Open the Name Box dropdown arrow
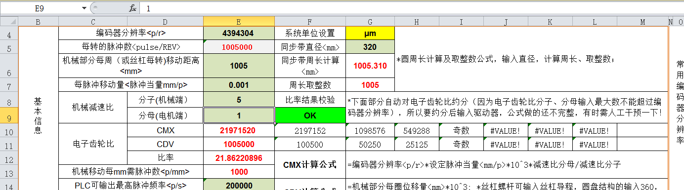 coord(84,8)
